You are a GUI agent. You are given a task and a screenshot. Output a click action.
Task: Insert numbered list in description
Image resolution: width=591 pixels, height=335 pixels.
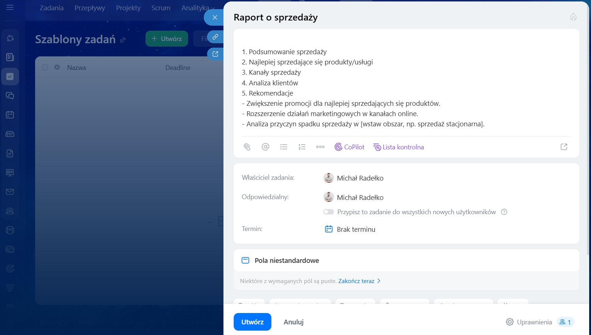point(302,147)
